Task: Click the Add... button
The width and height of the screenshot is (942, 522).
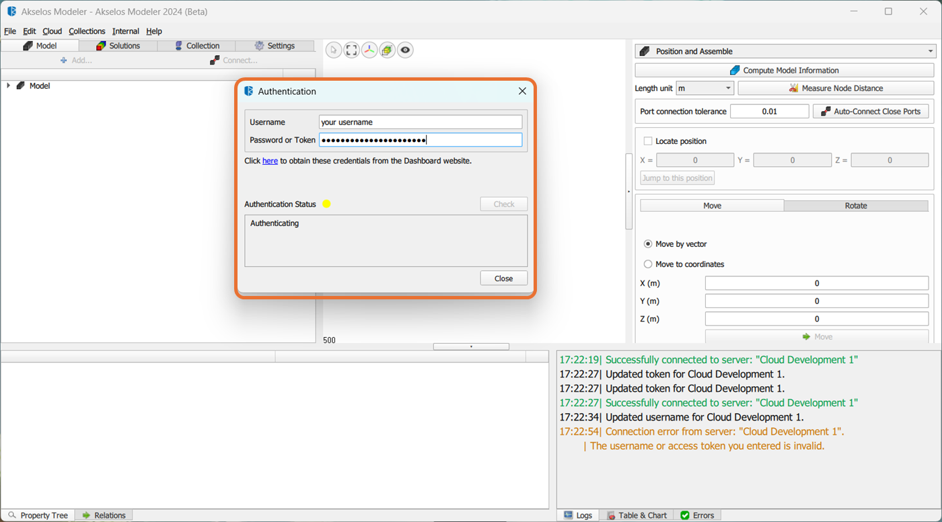Action: click(76, 60)
